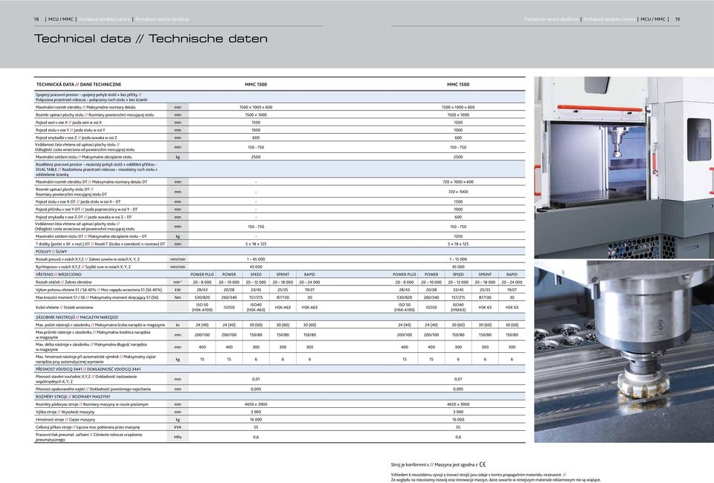This screenshot has width=714, height=483.
Task: Click the 'Stroj je konformní s' conformity line
Action: click(438, 465)
